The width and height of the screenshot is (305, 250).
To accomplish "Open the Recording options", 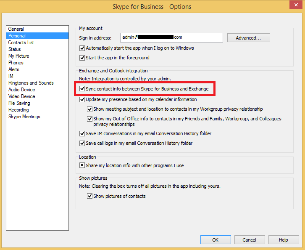I will coord(18,110).
